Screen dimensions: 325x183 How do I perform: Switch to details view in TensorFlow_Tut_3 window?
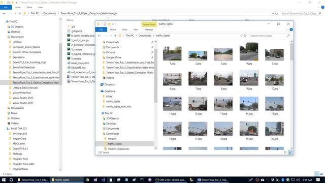pos(317,174)
